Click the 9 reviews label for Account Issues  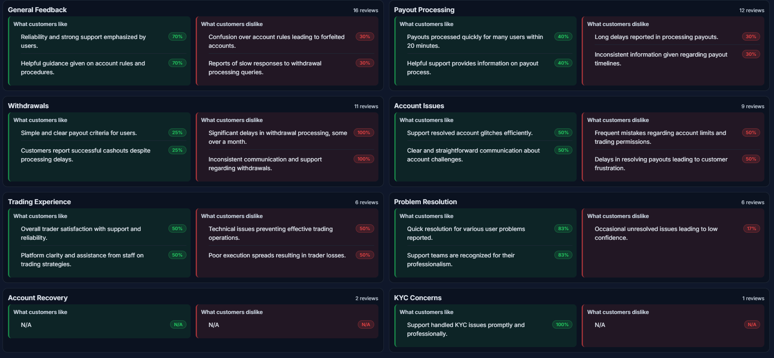click(753, 106)
